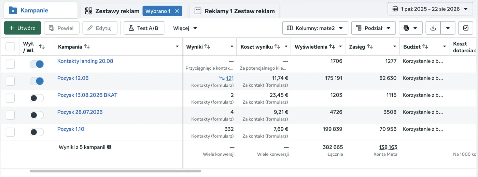Open Wyświetlenia column dropdown arrow
The image size is (478, 177).
pyautogui.click(x=340, y=47)
